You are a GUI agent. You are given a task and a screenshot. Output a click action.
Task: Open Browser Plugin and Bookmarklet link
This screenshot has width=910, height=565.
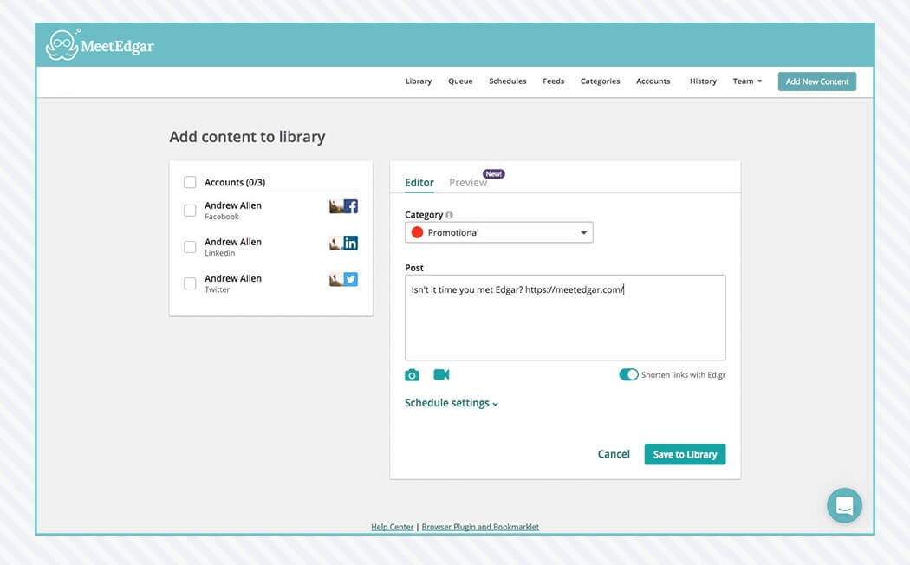480,527
